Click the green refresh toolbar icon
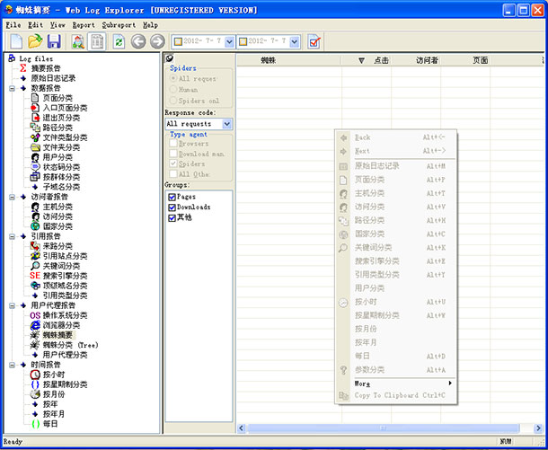The width and height of the screenshot is (548, 450). [119, 42]
